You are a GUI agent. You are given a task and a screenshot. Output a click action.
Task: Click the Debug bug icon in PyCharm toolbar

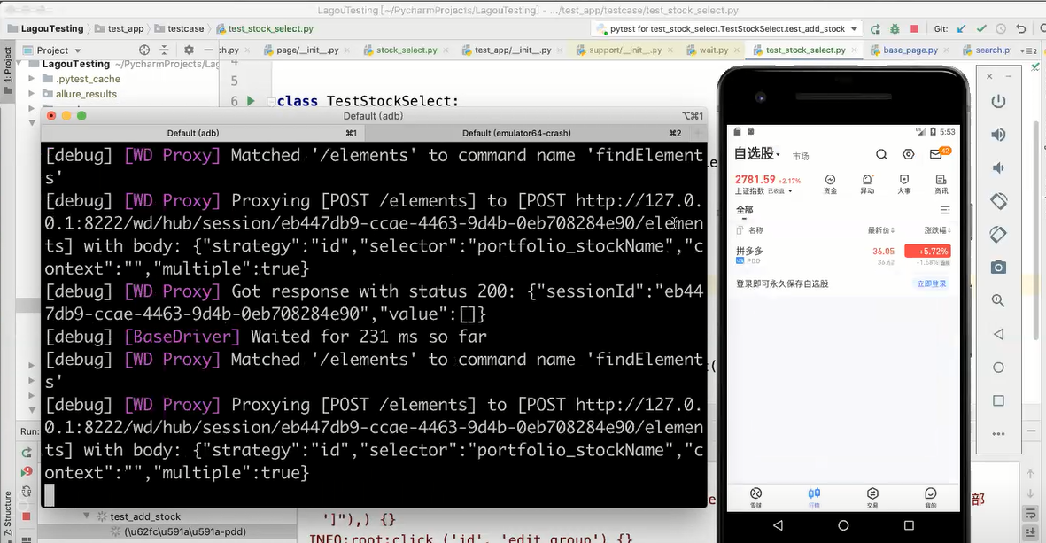(x=895, y=28)
